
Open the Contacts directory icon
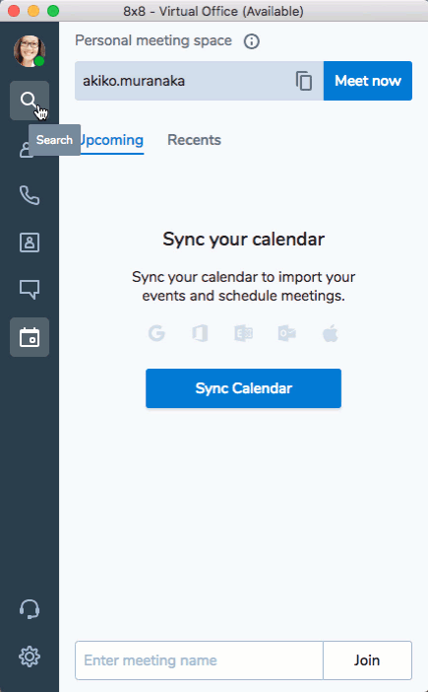pyautogui.click(x=30, y=242)
